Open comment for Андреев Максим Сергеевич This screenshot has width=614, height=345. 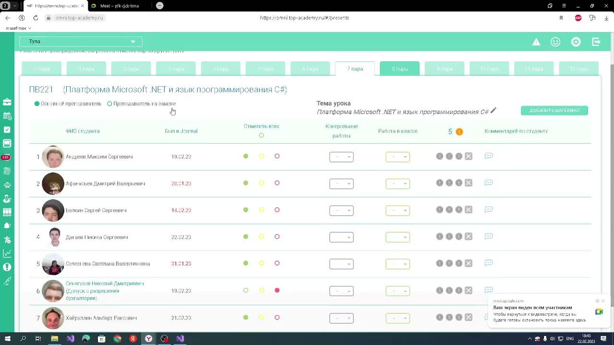pos(489,156)
